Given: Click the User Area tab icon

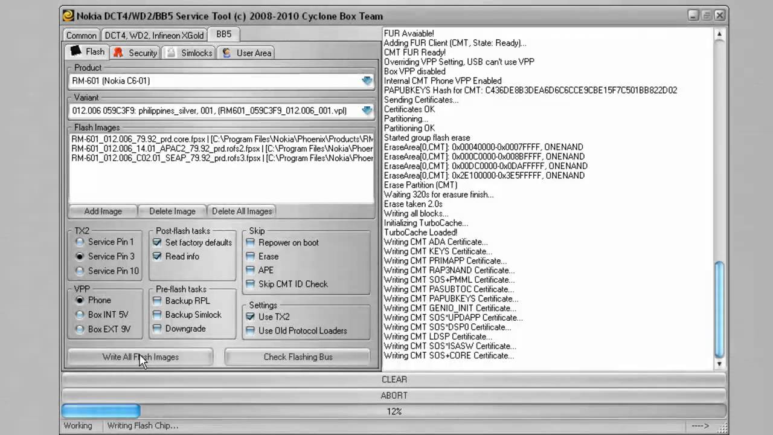Looking at the screenshot, I should pos(226,53).
